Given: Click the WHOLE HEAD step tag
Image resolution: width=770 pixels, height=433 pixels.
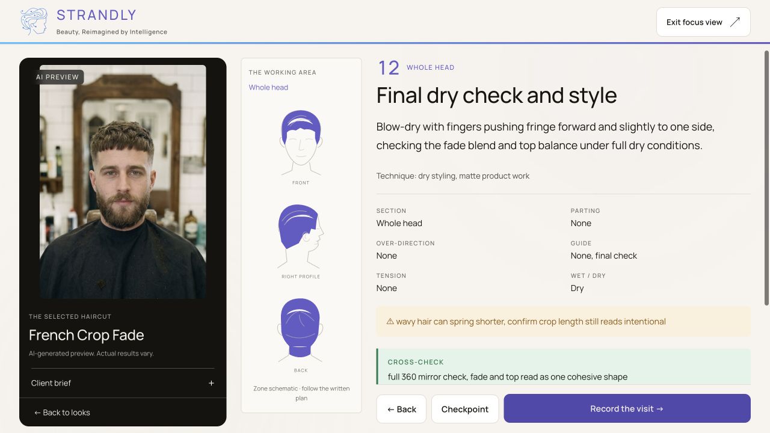Looking at the screenshot, I should click(x=430, y=67).
